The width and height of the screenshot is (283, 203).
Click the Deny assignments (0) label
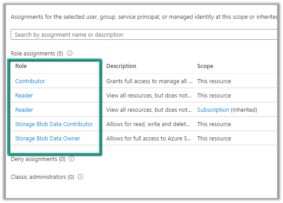pyautogui.click(x=38, y=159)
